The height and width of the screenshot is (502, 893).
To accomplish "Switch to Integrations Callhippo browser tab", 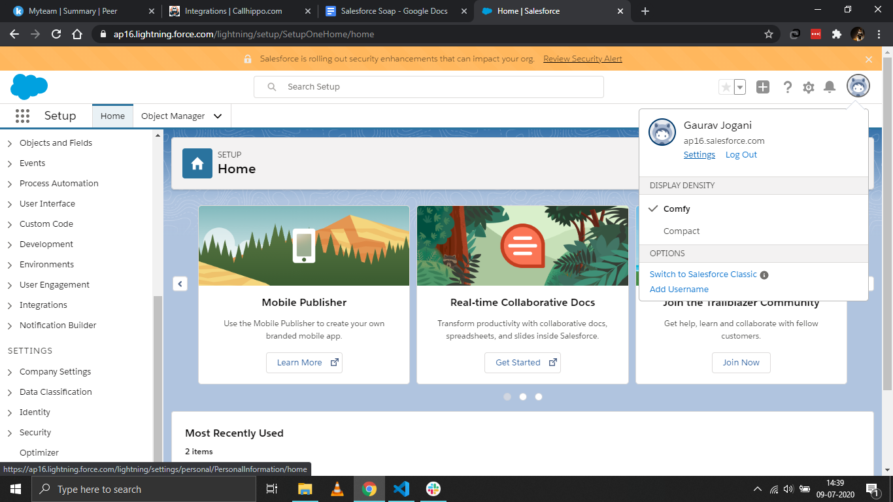I will (239, 11).
